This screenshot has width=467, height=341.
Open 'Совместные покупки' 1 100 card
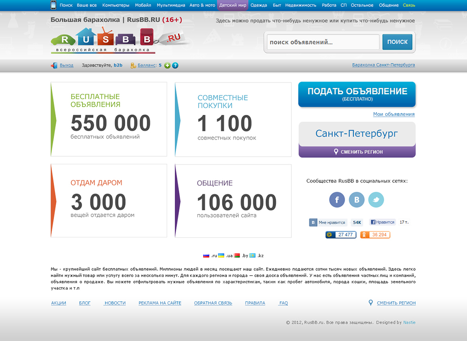233,119
